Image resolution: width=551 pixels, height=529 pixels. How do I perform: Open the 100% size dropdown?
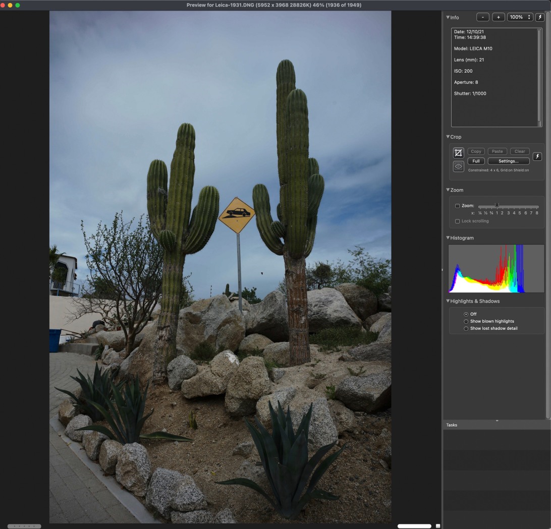[x=520, y=17]
